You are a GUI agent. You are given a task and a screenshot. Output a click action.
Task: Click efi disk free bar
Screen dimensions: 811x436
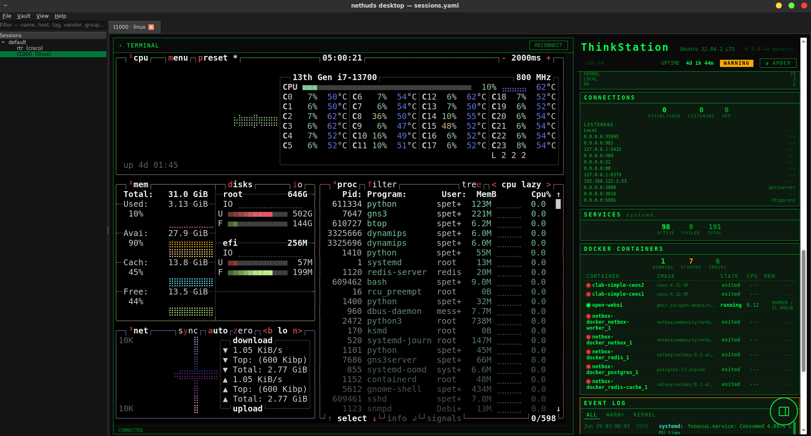(x=257, y=273)
